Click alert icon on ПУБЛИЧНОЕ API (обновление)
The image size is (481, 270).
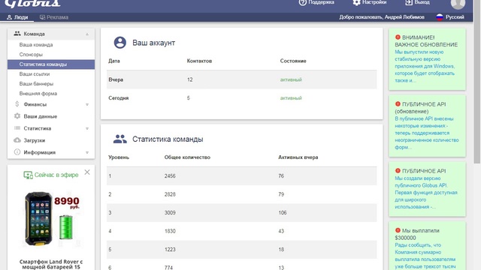coord(398,103)
